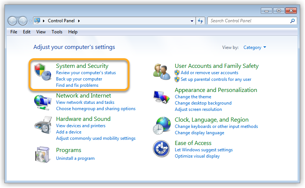Click the search magnifier icon
305x188 pixels.
(x=292, y=21)
